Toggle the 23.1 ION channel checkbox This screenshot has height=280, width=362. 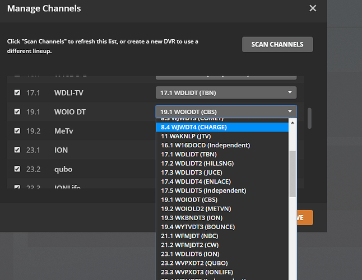coord(17,150)
